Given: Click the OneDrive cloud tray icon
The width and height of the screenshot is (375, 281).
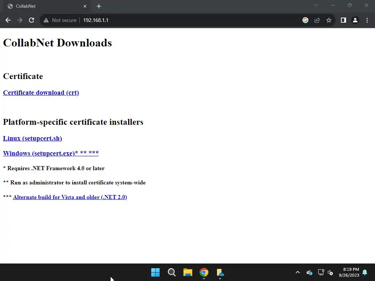Looking at the screenshot, I should pyautogui.click(x=309, y=272).
